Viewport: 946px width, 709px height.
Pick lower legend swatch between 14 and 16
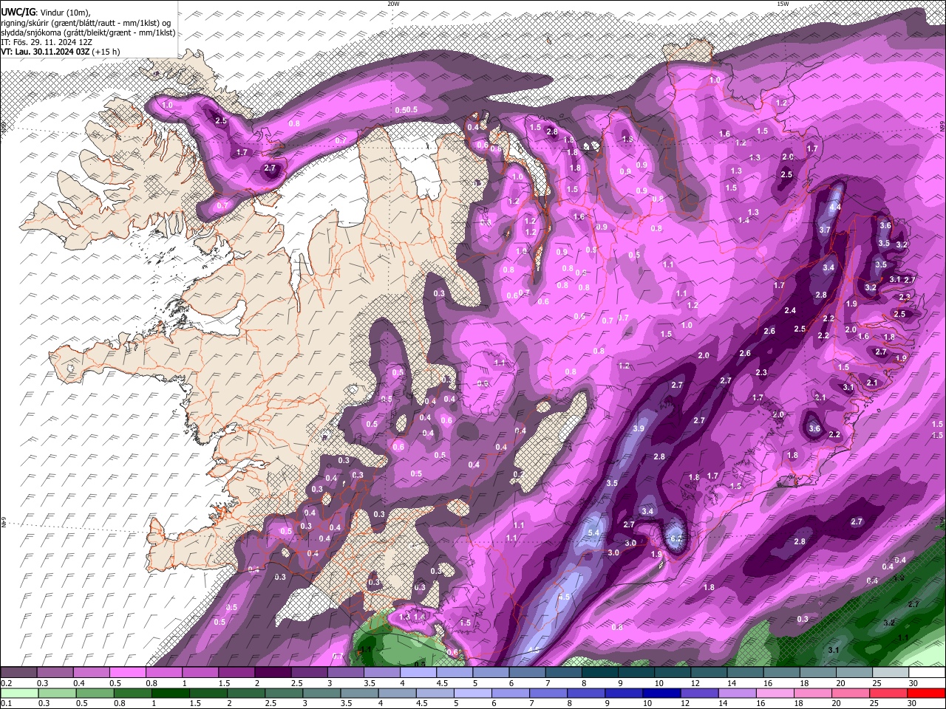(738, 693)
